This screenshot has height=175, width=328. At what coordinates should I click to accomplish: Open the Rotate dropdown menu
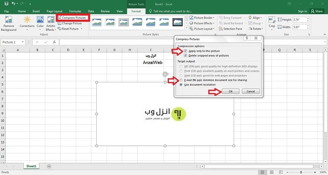coord(255,29)
